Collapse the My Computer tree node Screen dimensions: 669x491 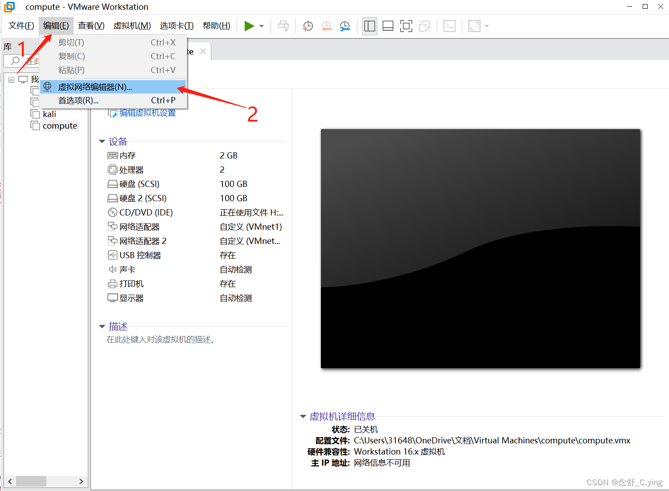(x=11, y=80)
